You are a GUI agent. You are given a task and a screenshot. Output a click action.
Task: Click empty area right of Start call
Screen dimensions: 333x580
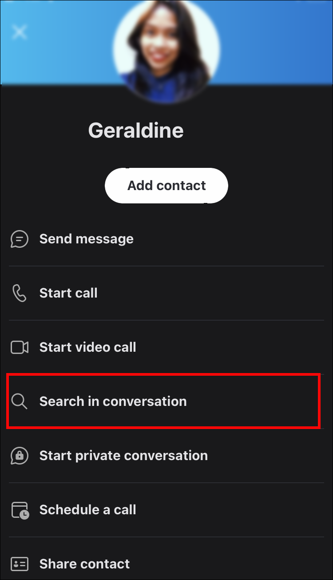pos(213,294)
